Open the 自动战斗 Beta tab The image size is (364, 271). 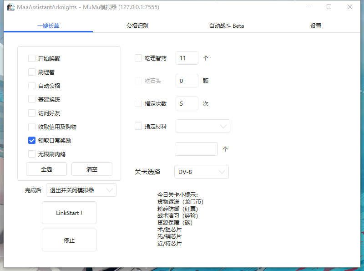click(x=227, y=26)
